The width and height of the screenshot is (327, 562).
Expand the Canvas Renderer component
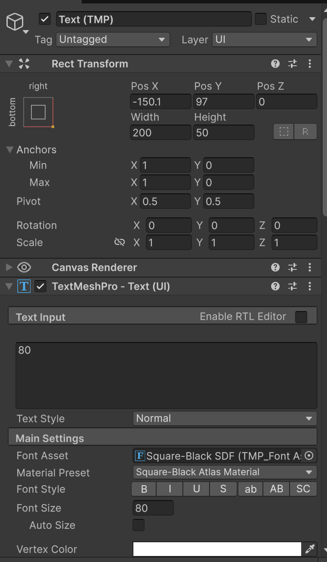(x=9, y=268)
